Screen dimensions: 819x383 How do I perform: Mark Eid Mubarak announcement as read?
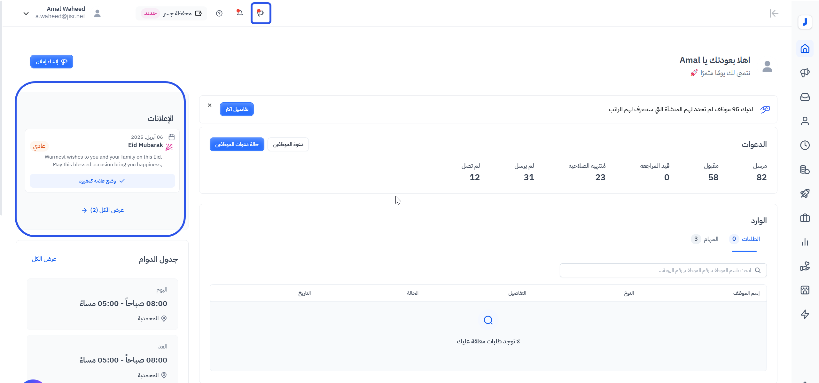pyautogui.click(x=102, y=181)
